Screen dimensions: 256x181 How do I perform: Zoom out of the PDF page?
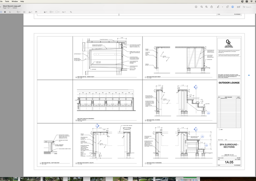tap(202, 7)
